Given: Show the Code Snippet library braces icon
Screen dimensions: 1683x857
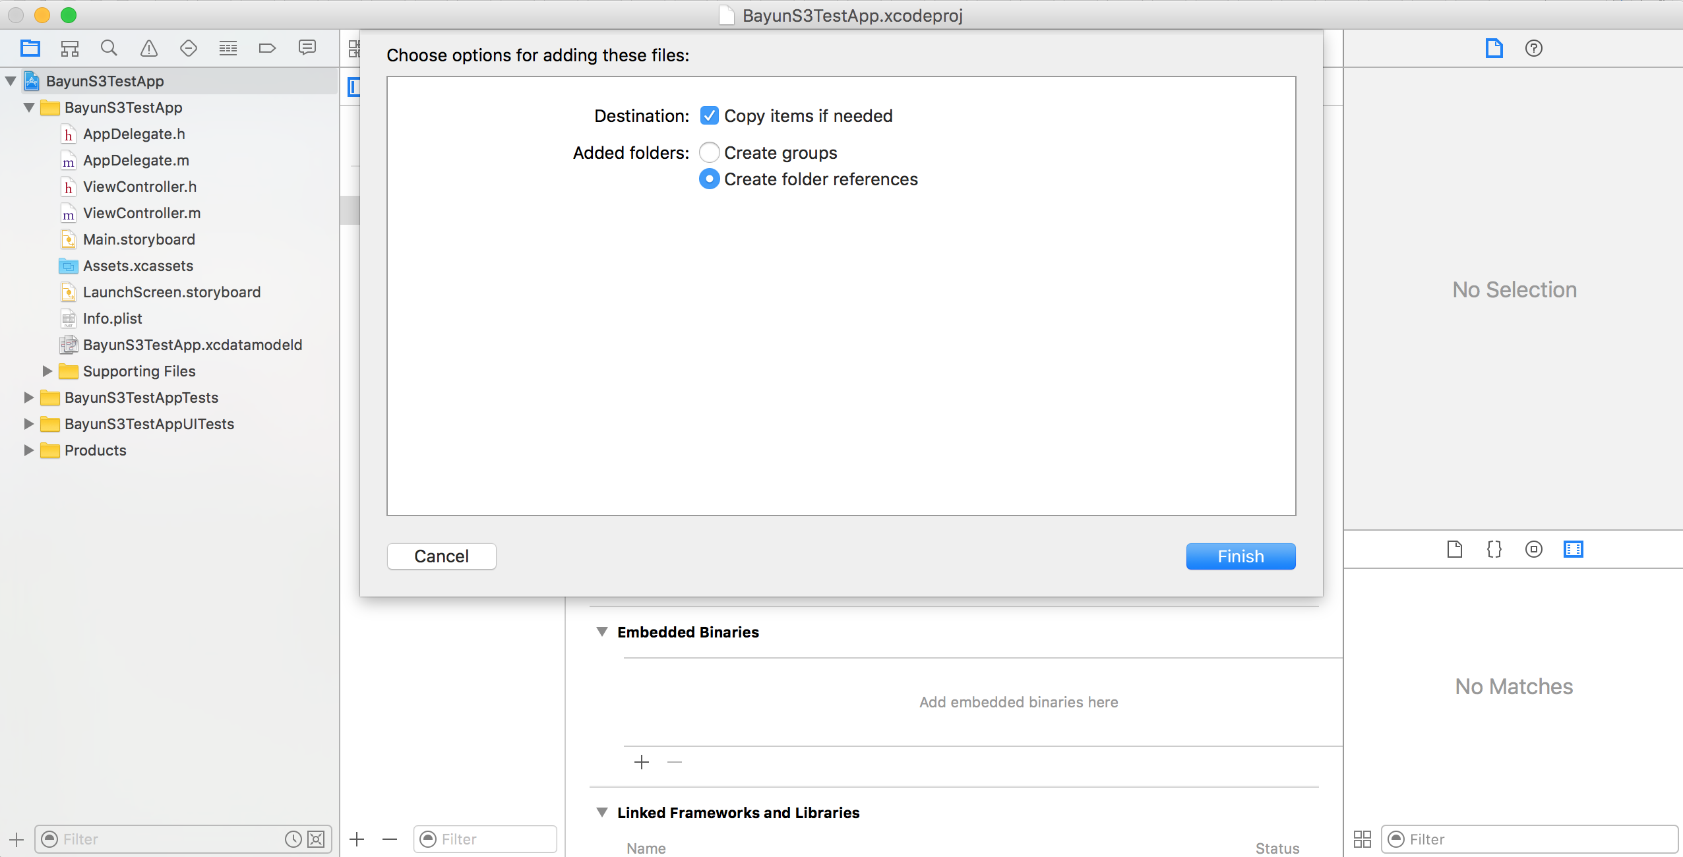Looking at the screenshot, I should [1494, 549].
